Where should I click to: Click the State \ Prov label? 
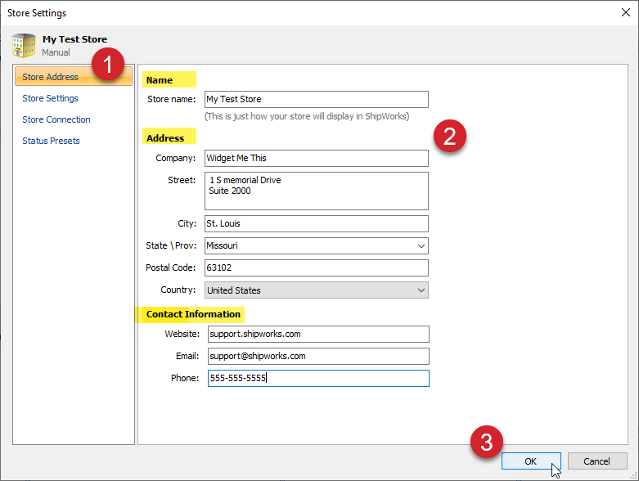(171, 245)
